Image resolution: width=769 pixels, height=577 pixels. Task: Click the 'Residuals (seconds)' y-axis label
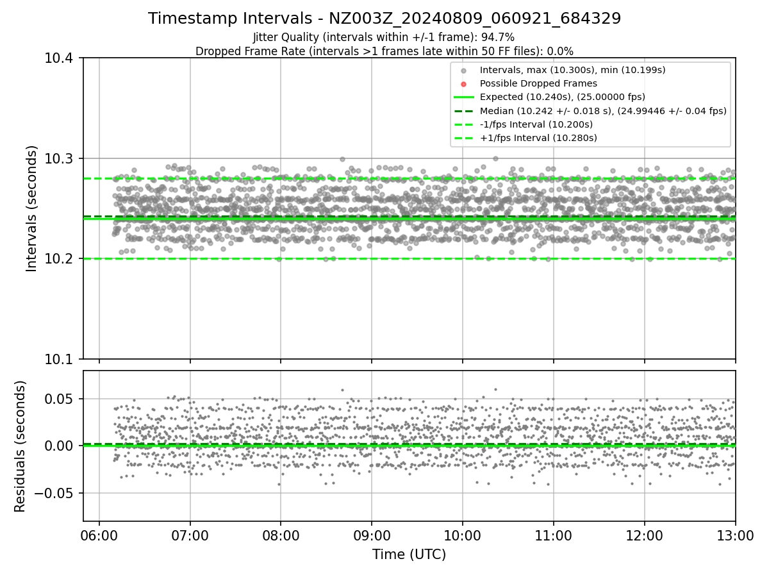[x=21, y=446]
